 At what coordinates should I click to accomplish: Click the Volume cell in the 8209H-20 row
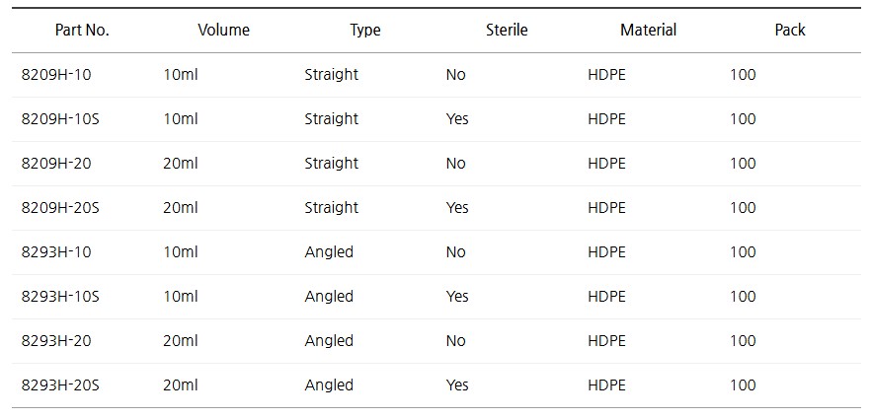(181, 164)
